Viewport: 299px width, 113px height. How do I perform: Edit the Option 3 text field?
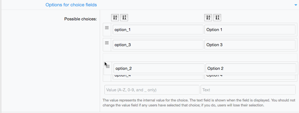[x=250, y=45]
